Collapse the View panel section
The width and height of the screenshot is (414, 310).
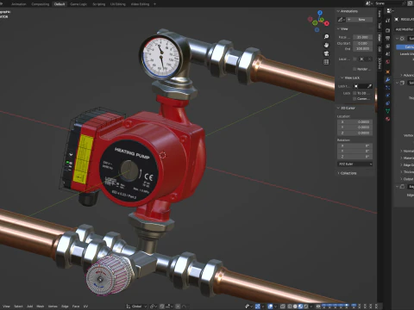pyautogui.click(x=342, y=29)
